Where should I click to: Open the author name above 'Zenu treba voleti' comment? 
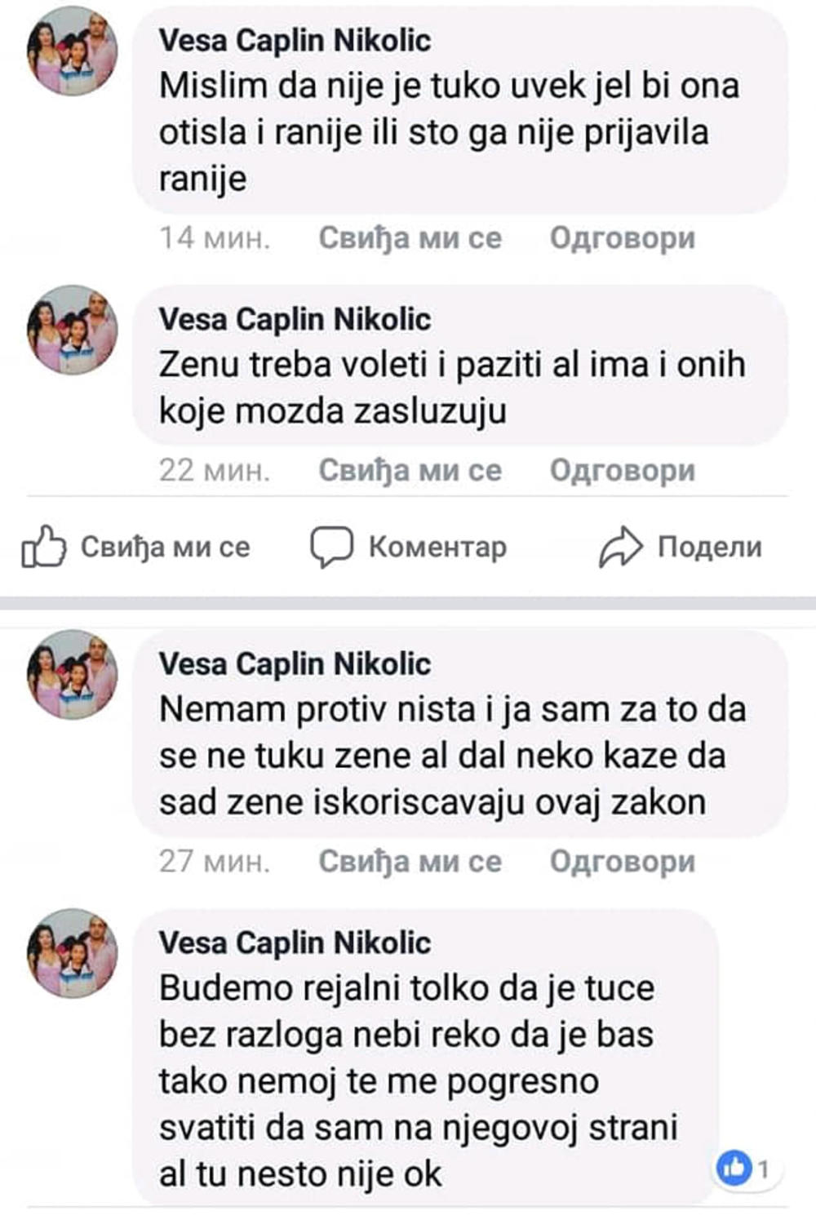click(295, 319)
